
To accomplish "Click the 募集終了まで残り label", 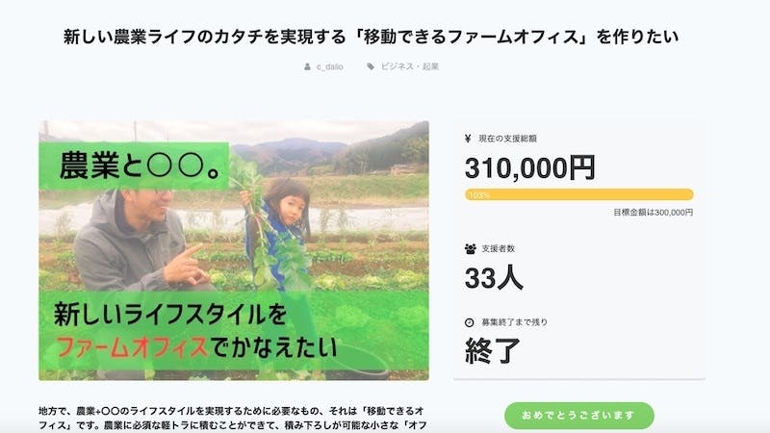I will click(x=514, y=322).
